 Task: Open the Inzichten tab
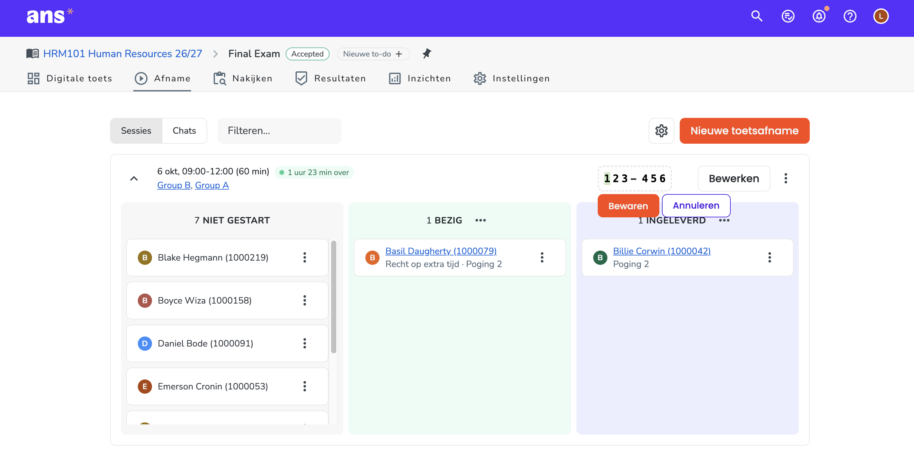(x=419, y=78)
